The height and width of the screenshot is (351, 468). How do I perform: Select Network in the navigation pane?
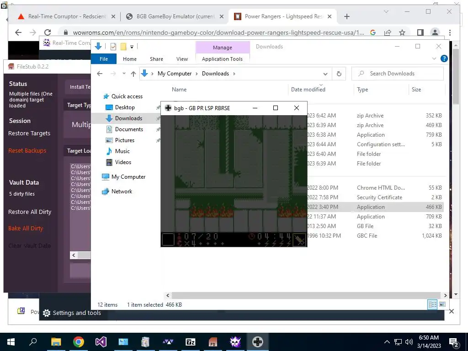[x=122, y=191]
